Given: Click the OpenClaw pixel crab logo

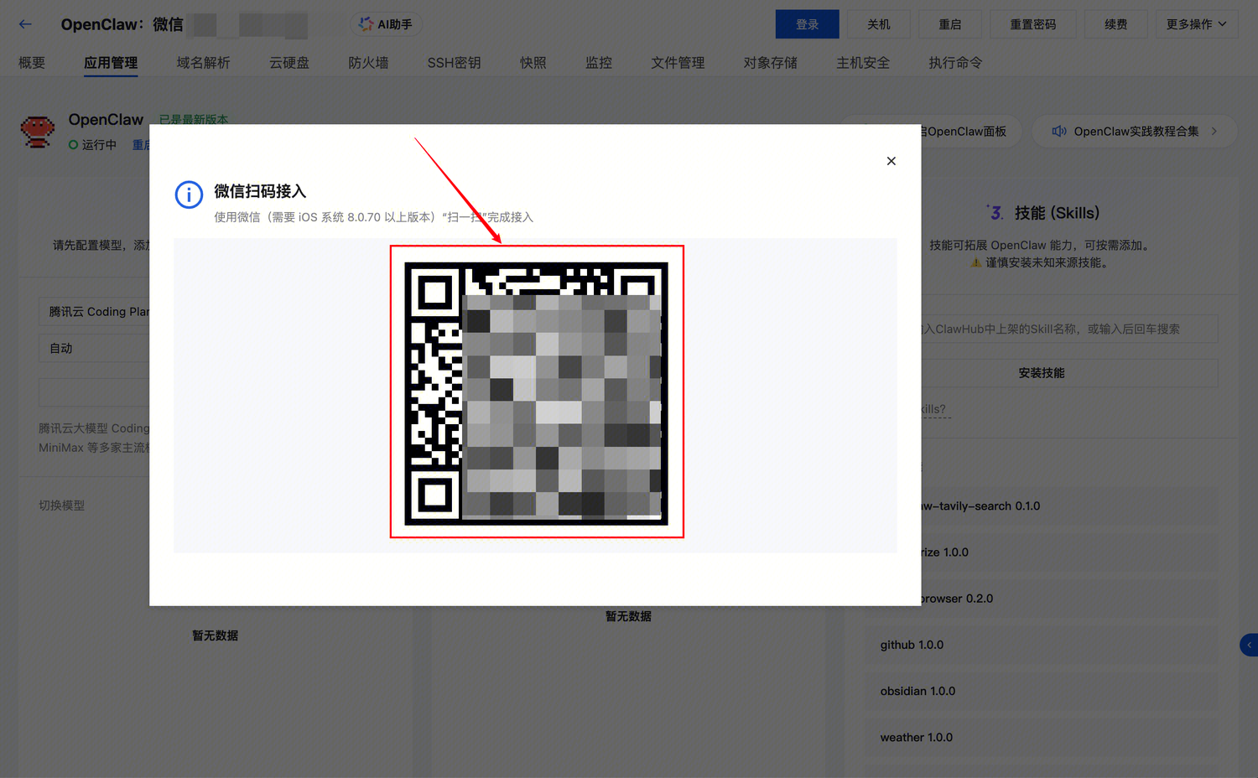Looking at the screenshot, I should [37, 132].
